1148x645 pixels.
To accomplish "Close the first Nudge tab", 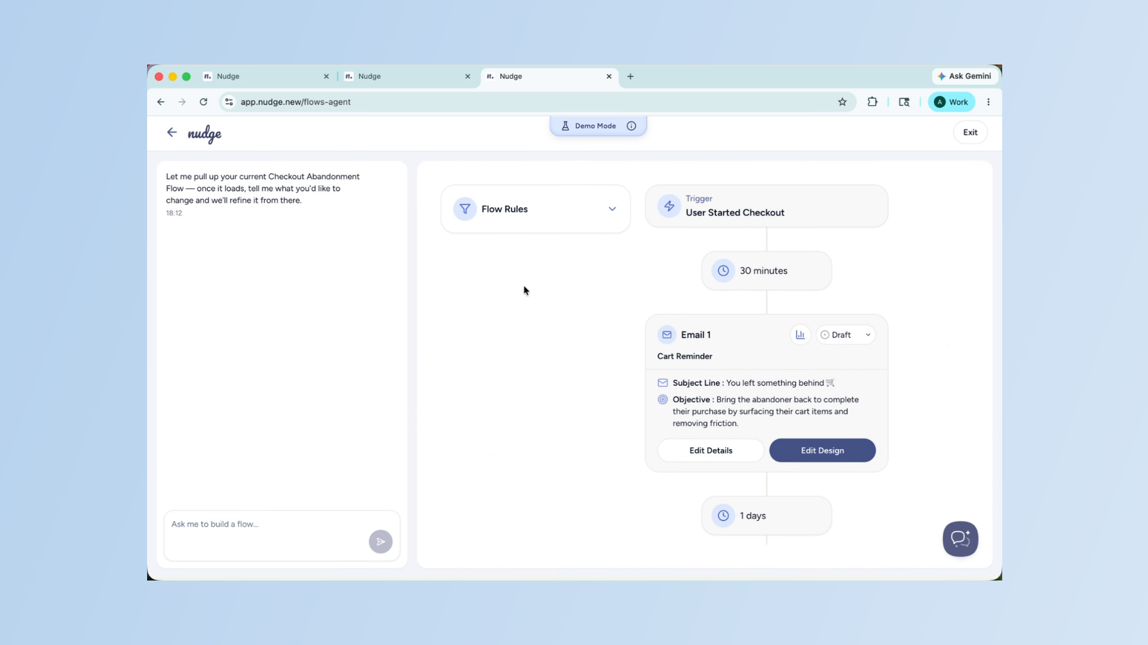I will (326, 76).
